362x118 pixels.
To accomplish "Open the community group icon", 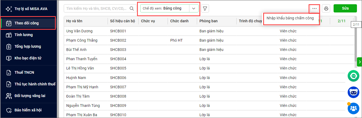I will (353, 108).
